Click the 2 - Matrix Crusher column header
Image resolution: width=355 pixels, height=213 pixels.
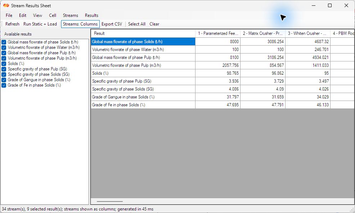pos(263,33)
